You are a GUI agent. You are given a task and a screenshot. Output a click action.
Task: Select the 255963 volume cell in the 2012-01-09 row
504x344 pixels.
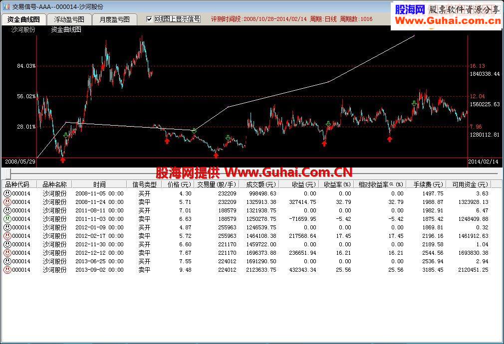tap(227, 227)
